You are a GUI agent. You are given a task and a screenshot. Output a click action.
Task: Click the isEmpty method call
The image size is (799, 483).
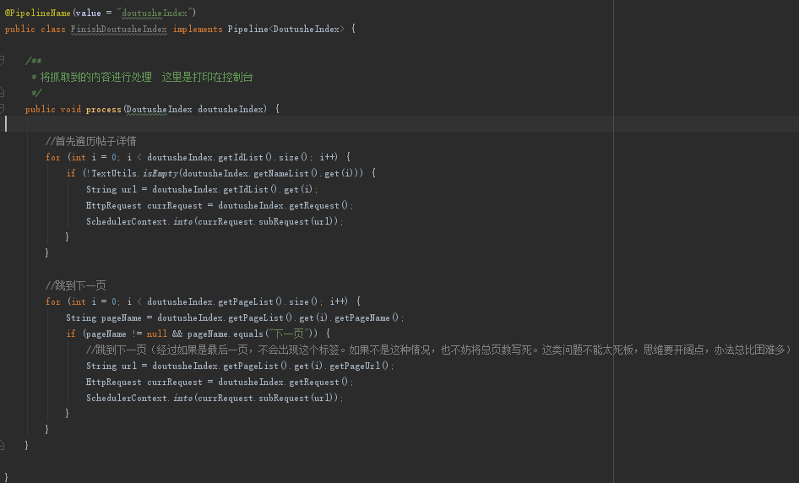coord(160,173)
